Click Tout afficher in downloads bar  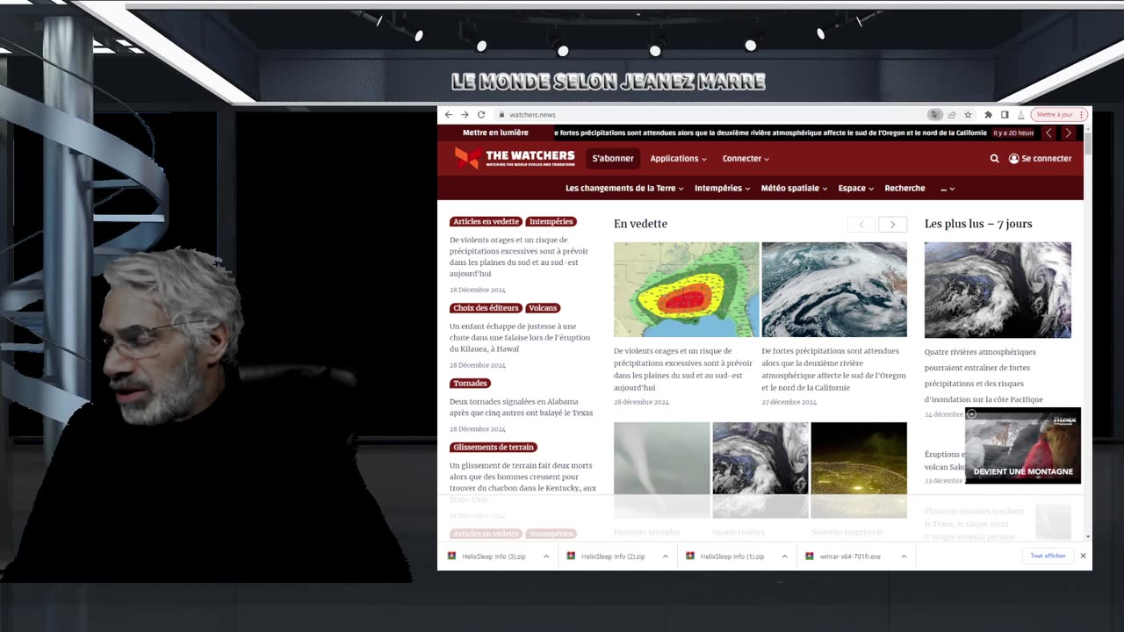1048,556
